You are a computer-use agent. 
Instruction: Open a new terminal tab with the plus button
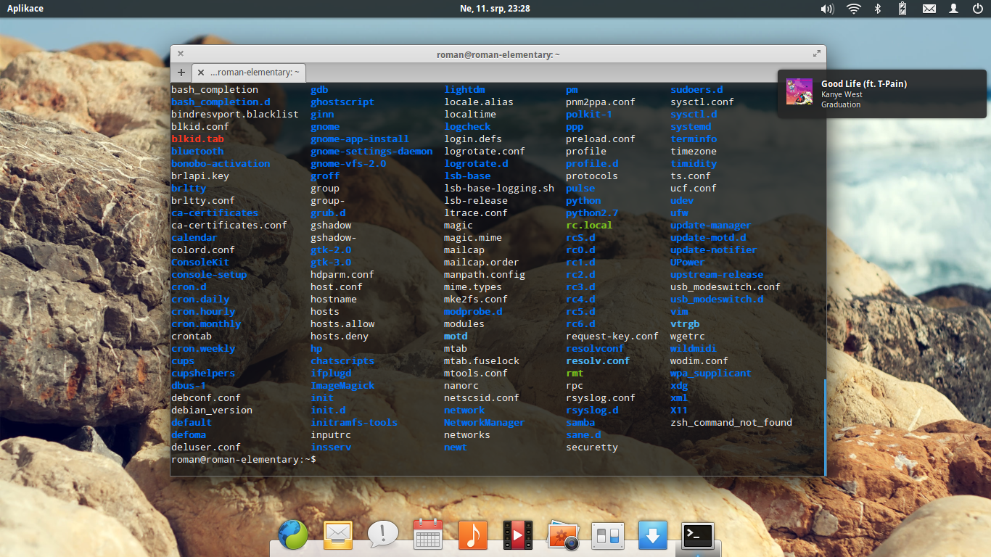point(181,73)
